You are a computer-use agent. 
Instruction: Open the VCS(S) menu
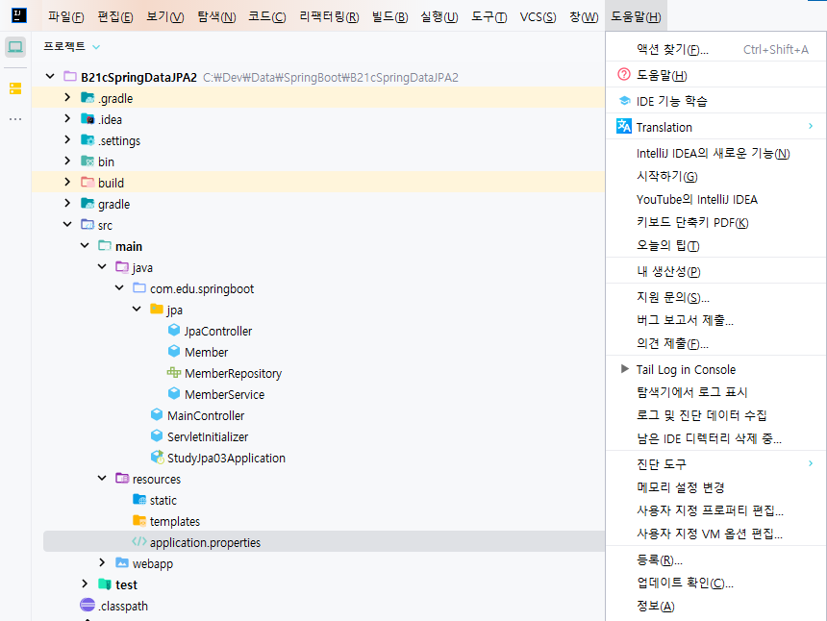(x=538, y=17)
